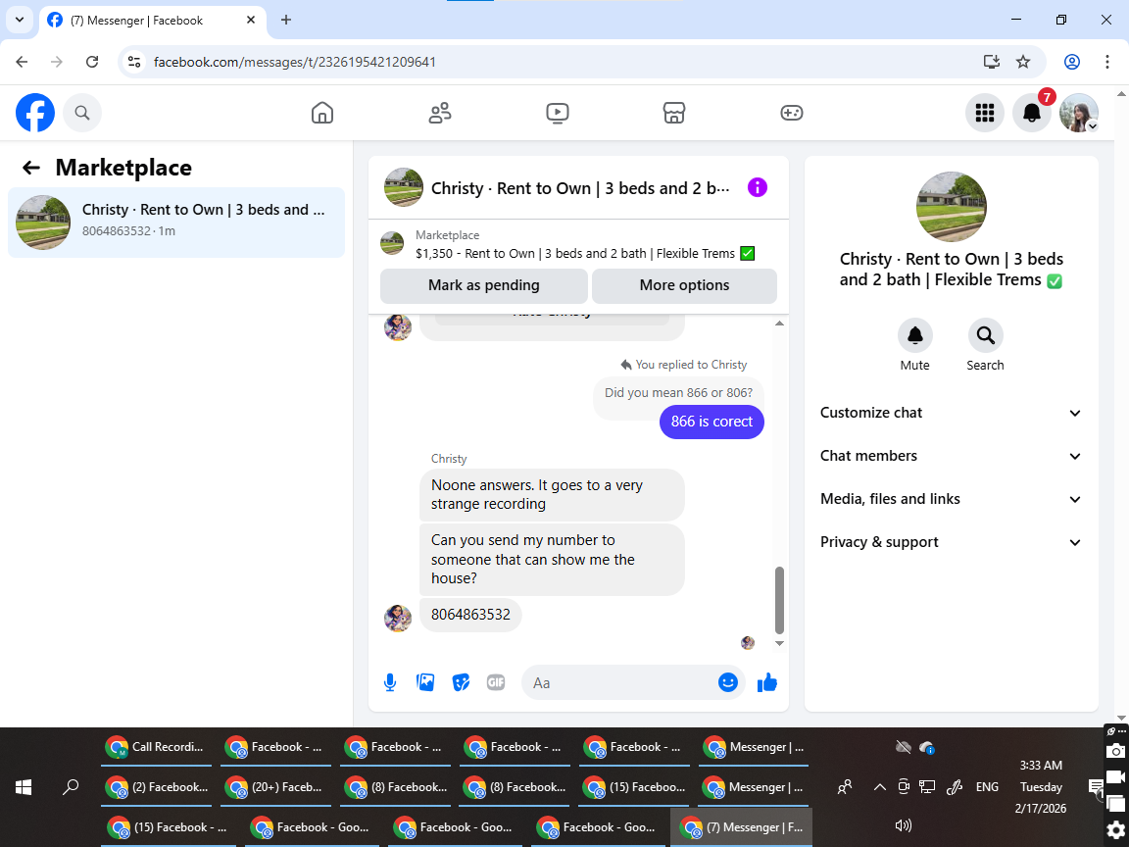The image size is (1129, 847).
Task: Click Mark as pending button
Action: point(484,285)
